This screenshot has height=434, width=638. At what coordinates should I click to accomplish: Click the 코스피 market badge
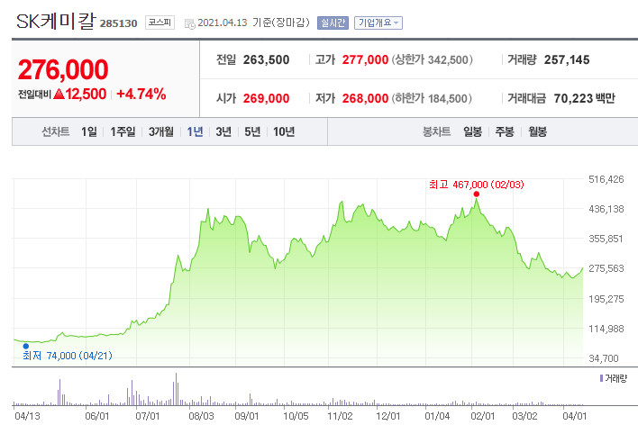[159, 23]
